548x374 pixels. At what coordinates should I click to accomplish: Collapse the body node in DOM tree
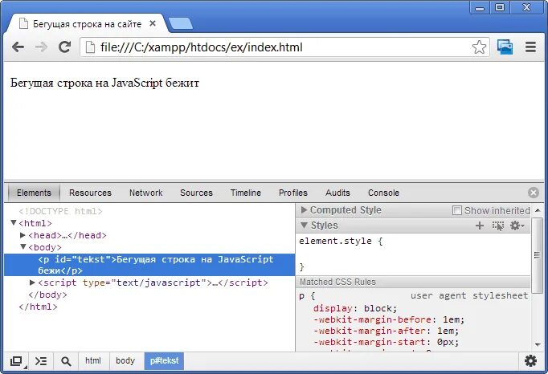pos(23,246)
